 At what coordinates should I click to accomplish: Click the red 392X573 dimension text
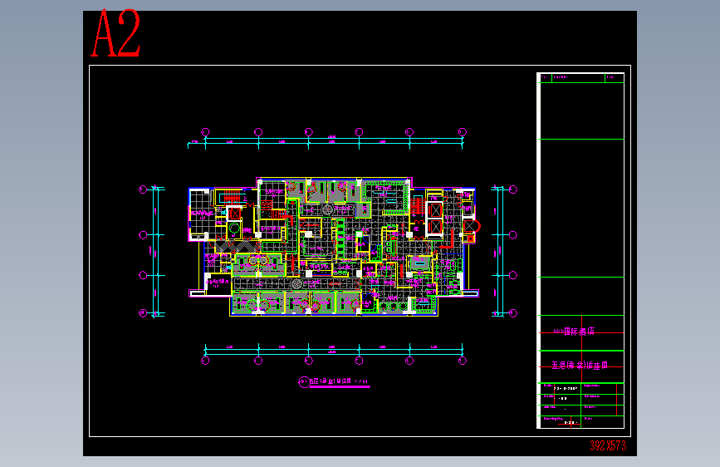coord(608,445)
